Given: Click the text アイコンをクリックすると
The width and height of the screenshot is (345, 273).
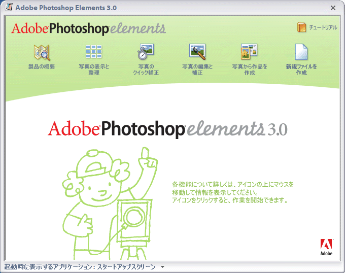Looking at the screenshot, I should [200, 200].
